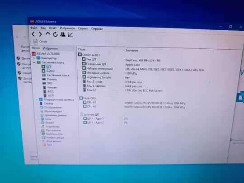244x183 pixels.
Task: Expand the Отображение tree node
Action: tap(37, 108)
